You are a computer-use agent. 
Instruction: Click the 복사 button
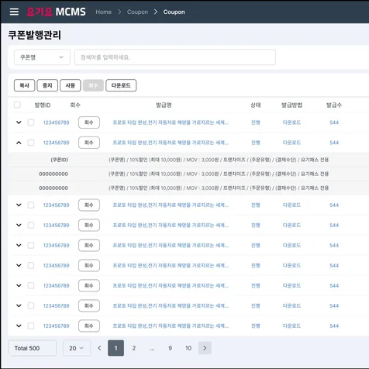(x=24, y=85)
